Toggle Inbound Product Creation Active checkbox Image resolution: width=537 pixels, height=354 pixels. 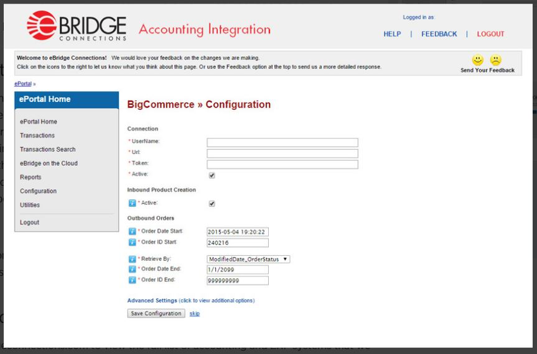click(212, 203)
